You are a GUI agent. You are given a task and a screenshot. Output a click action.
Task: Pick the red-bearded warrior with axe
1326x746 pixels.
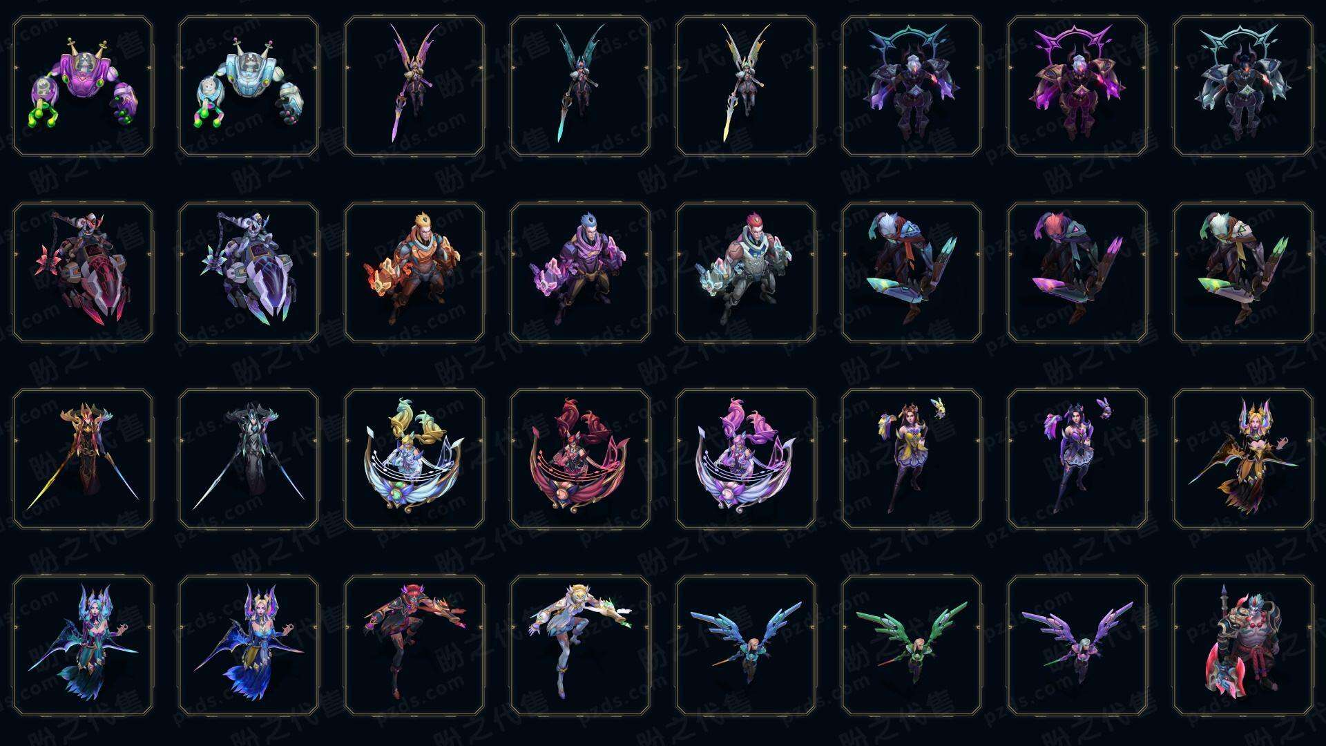point(1243,645)
